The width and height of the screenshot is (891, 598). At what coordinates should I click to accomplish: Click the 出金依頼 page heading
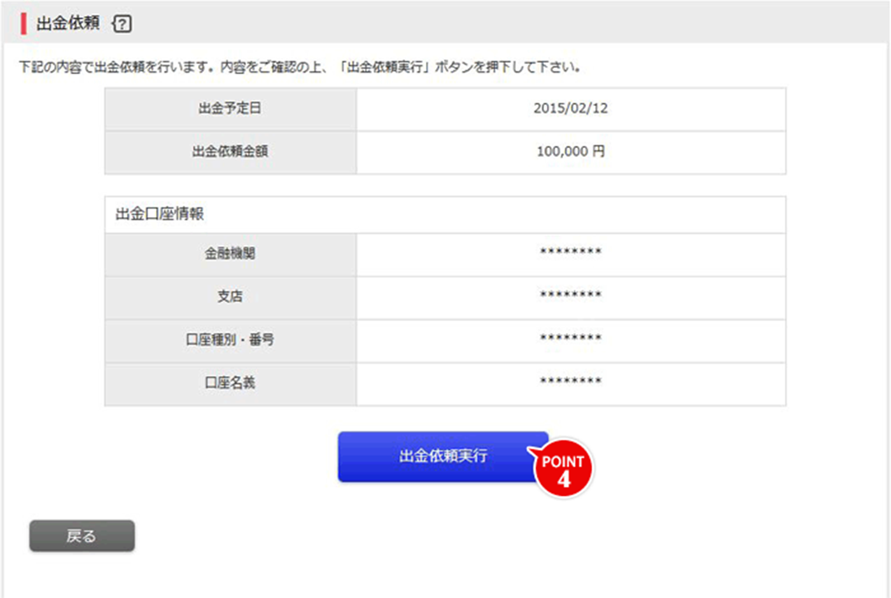pyautogui.click(x=68, y=24)
